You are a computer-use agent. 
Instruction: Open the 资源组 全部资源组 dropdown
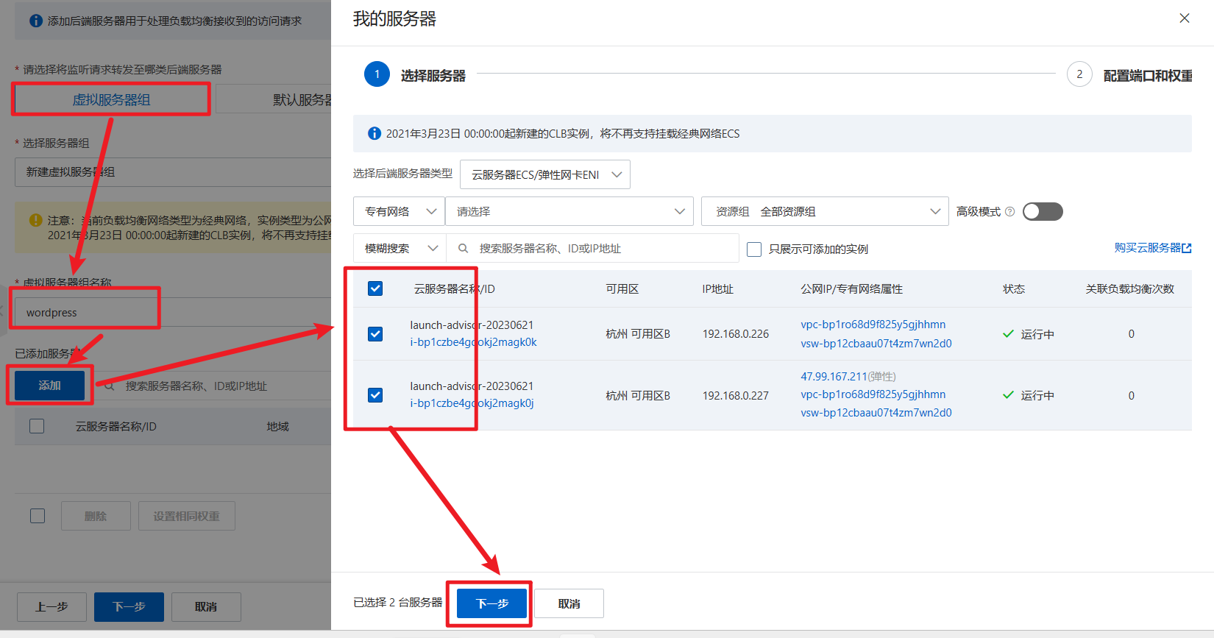tap(825, 211)
